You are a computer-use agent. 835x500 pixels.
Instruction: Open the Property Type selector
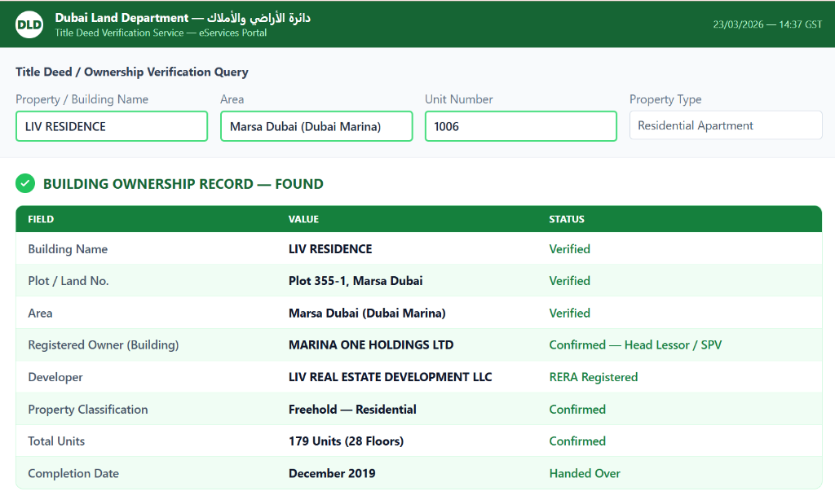click(726, 125)
